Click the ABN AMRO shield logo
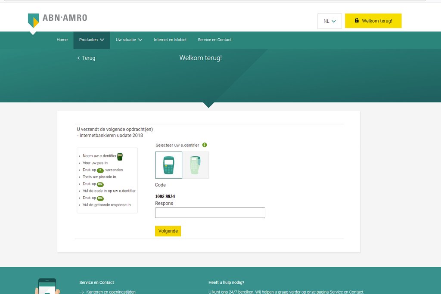This screenshot has width=441, height=294. tap(34, 20)
